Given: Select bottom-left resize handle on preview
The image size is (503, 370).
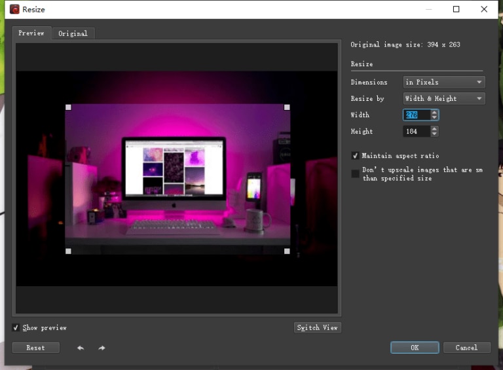Looking at the screenshot, I should (x=68, y=251).
